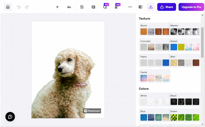The width and height of the screenshot is (205, 127).
Task: Go to the home screen icon
Action: (x=8, y=7)
